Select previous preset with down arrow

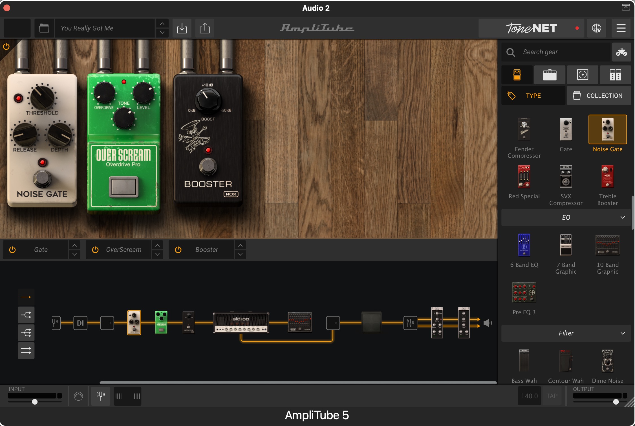[162, 33]
